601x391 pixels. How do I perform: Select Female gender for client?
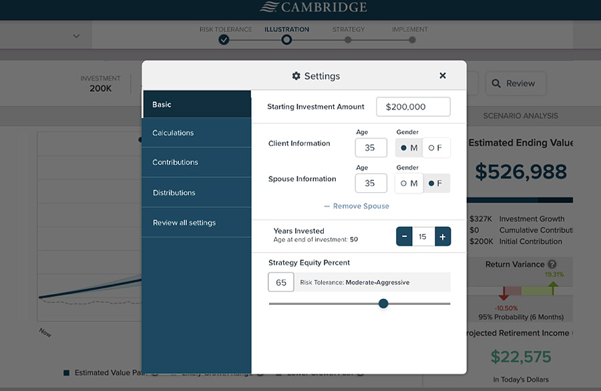point(436,147)
